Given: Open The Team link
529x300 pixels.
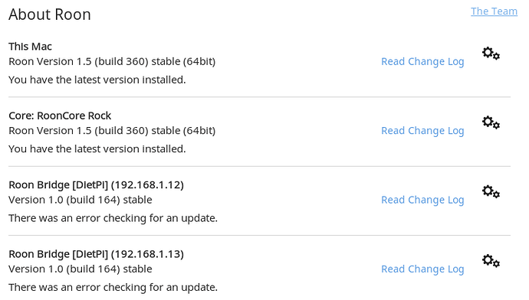Looking at the screenshot, I should (494, 11).
